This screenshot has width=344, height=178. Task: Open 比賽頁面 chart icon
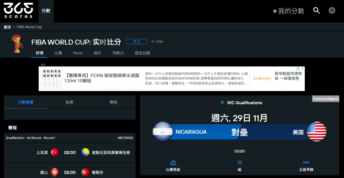click(173, 163)
